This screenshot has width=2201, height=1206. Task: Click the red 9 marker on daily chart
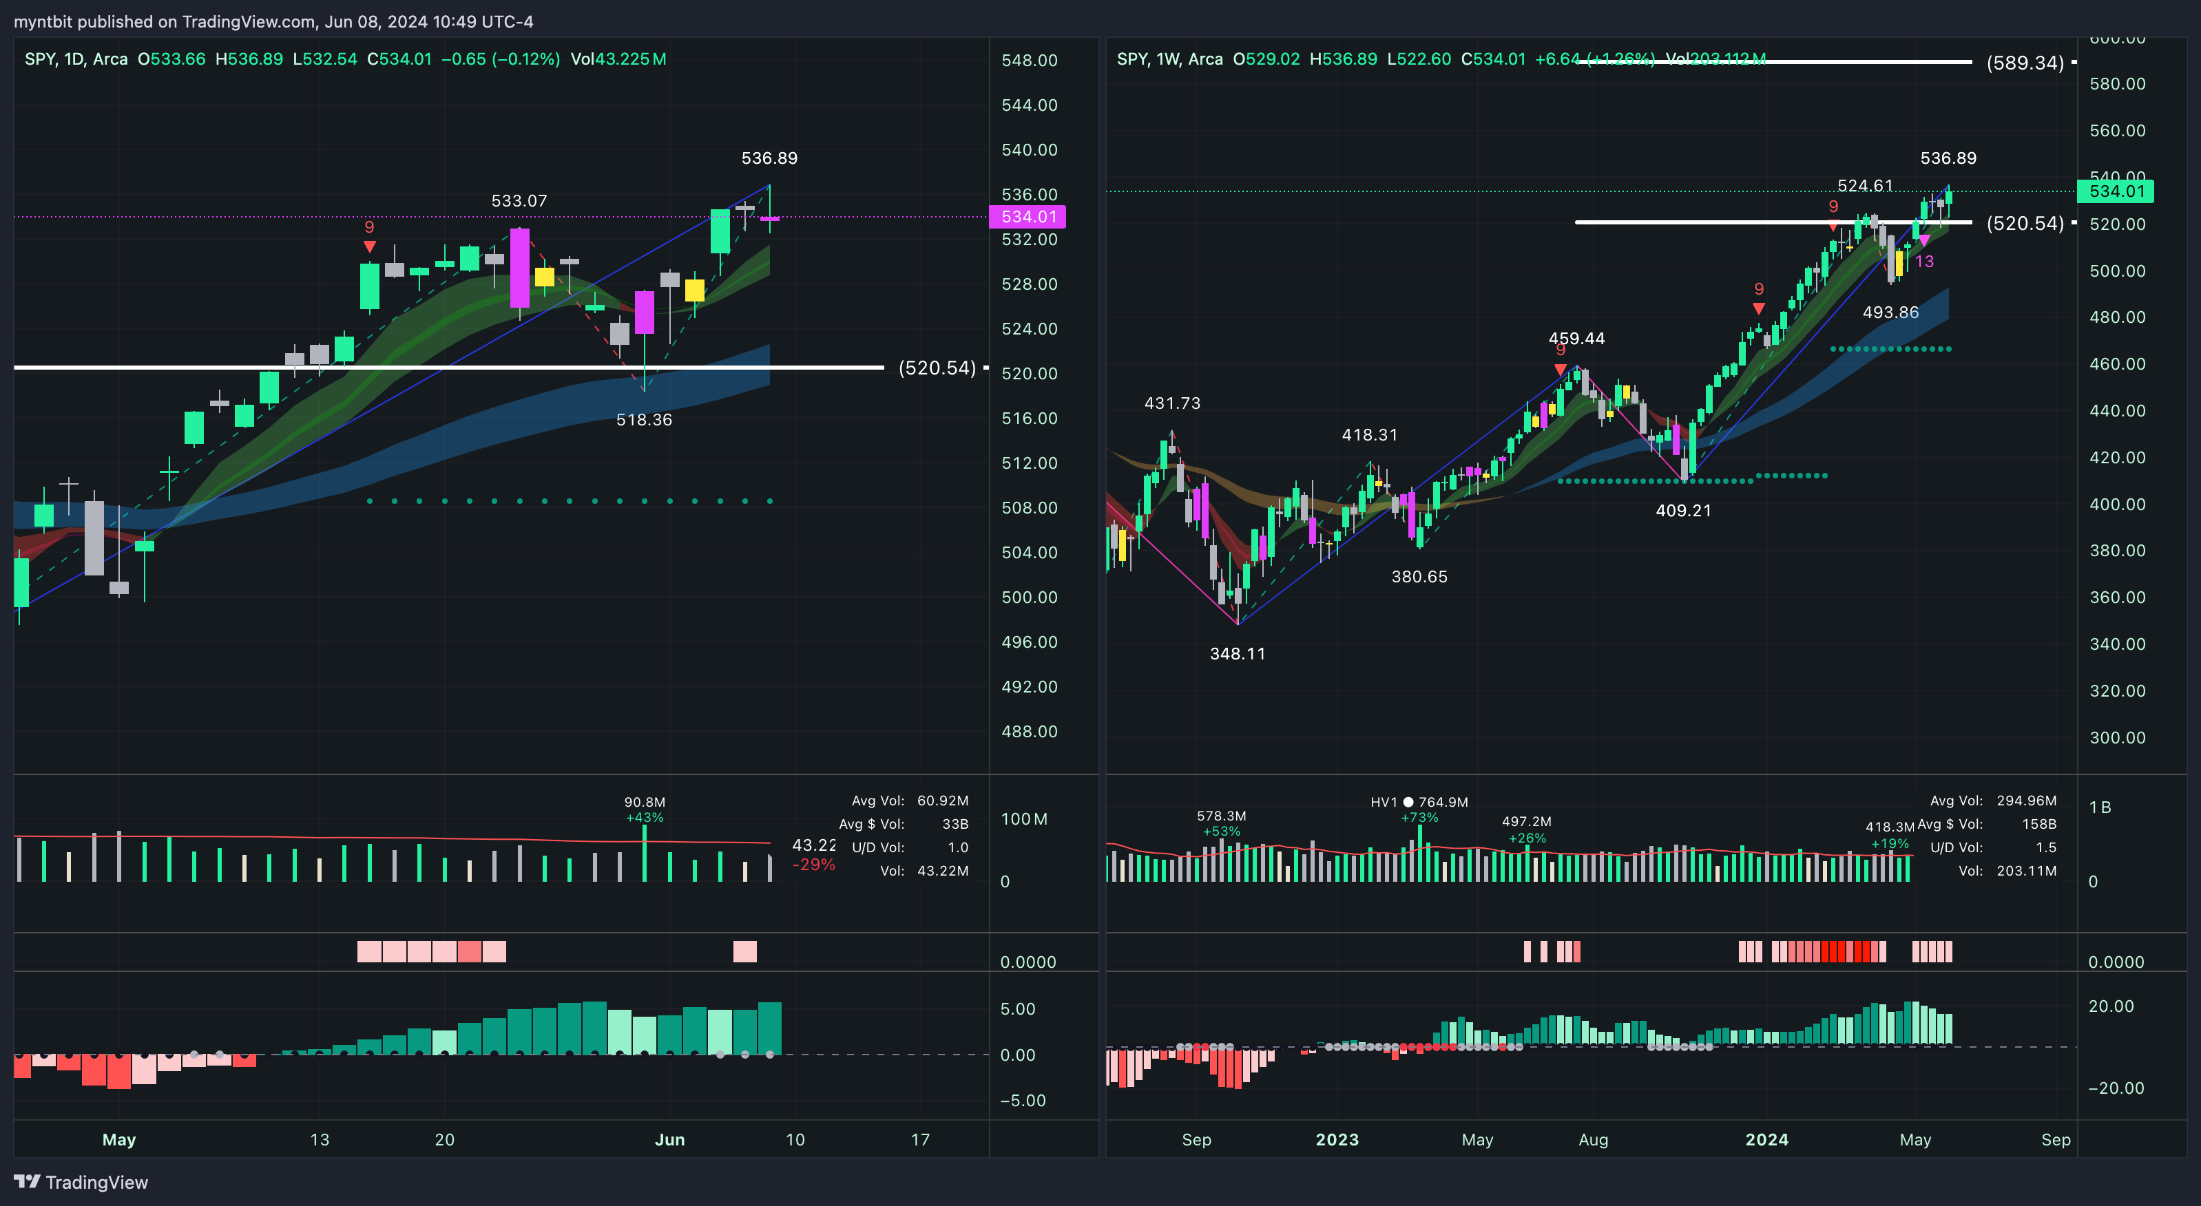369,227
